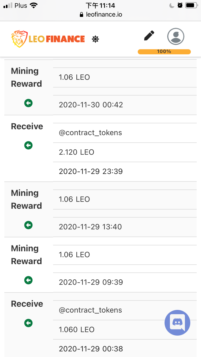
Task: Click green arrow for 13:40 Mining Reward
Action: (x=28, y=225)
